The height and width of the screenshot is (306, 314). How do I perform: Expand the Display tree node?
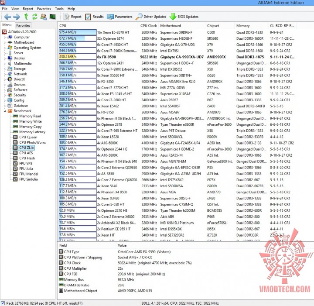pos(5,58)
